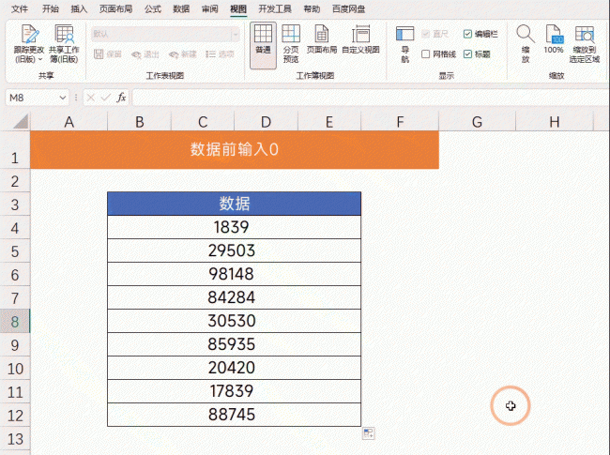Open the Navigation pane

click(x=405, y=43)
